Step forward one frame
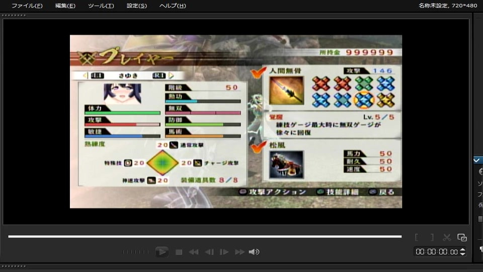This screenshot has width=483, height=272. (224, 252)
